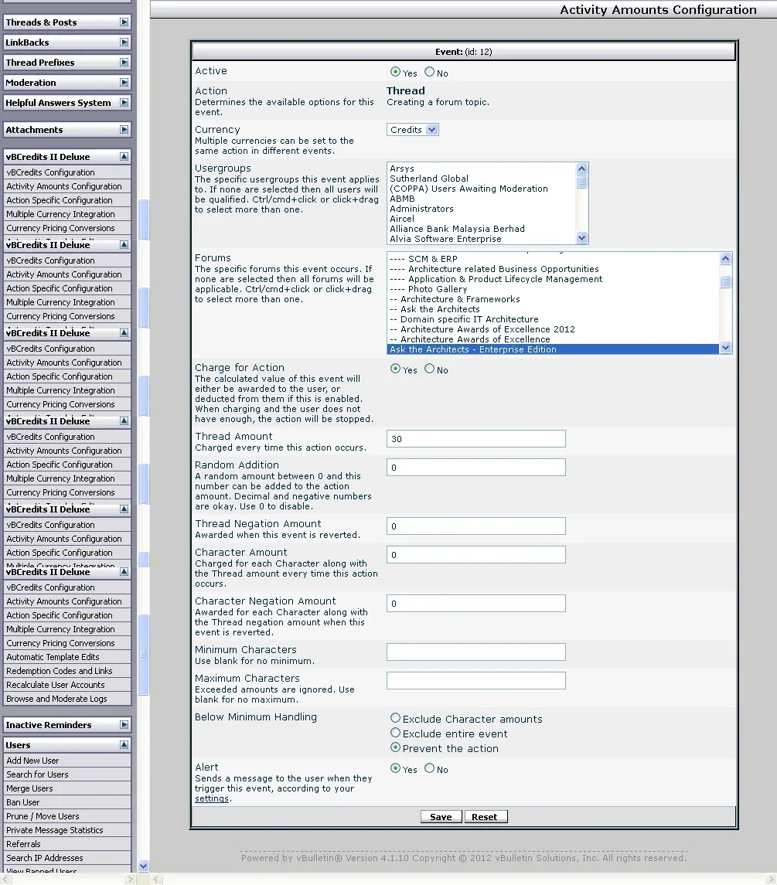Open the Referrals page
777x885 pixels.
click(24, 844)
